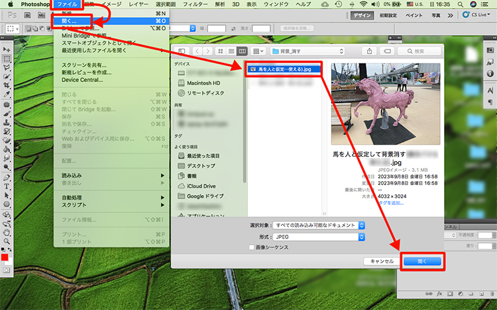Select the Hand tool

7,233
